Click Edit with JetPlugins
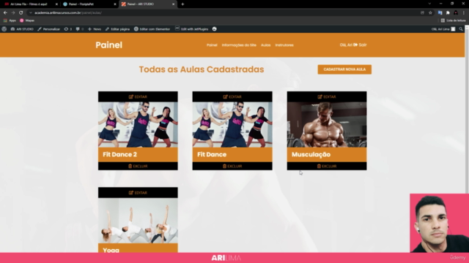Viewport: 469px width, 263px height. click(x=192, y=29)
